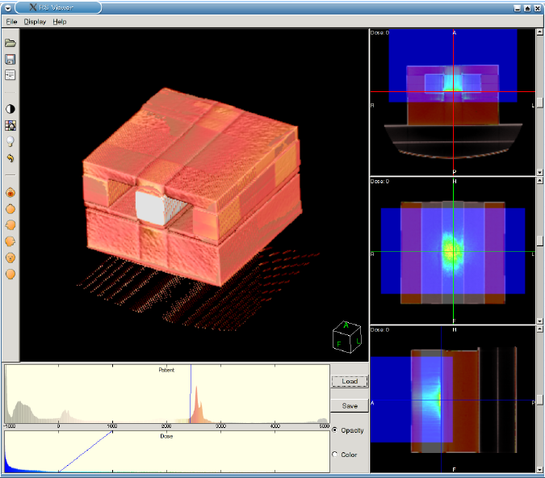Screen dimensions: 545x478
Task: Select the last orange head view icon
Action: point(10,274)
